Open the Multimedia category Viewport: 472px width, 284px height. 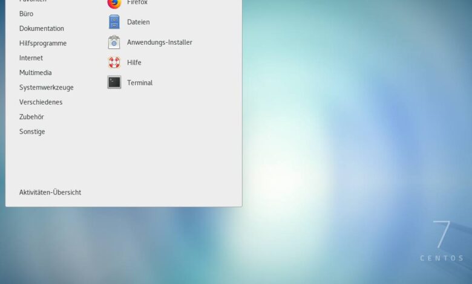pyautogui.click(x=35, y=73)
